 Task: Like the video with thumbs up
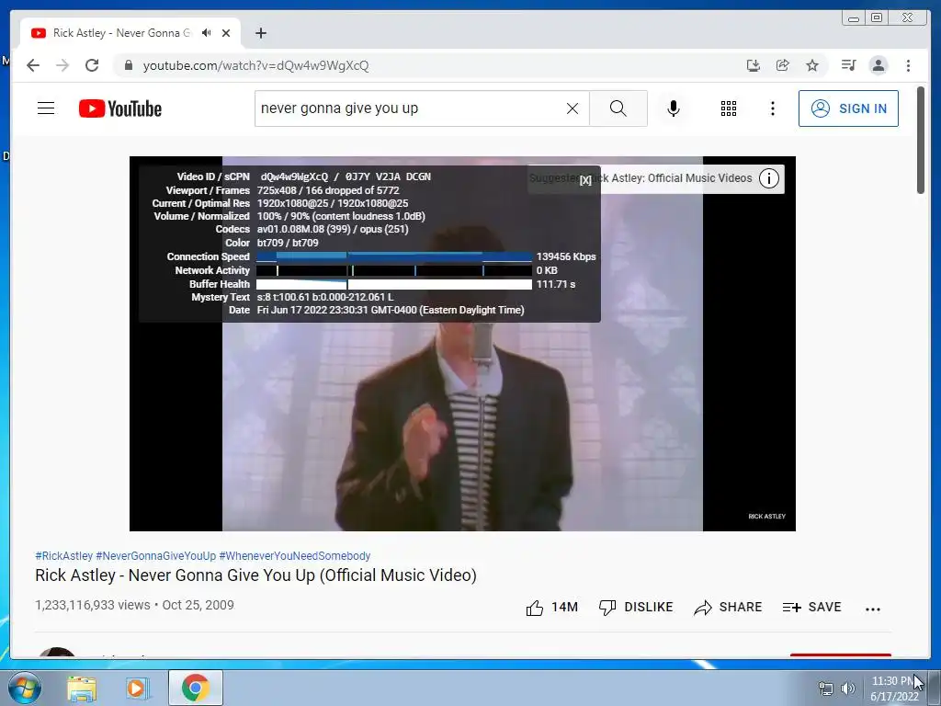point(551,608)
